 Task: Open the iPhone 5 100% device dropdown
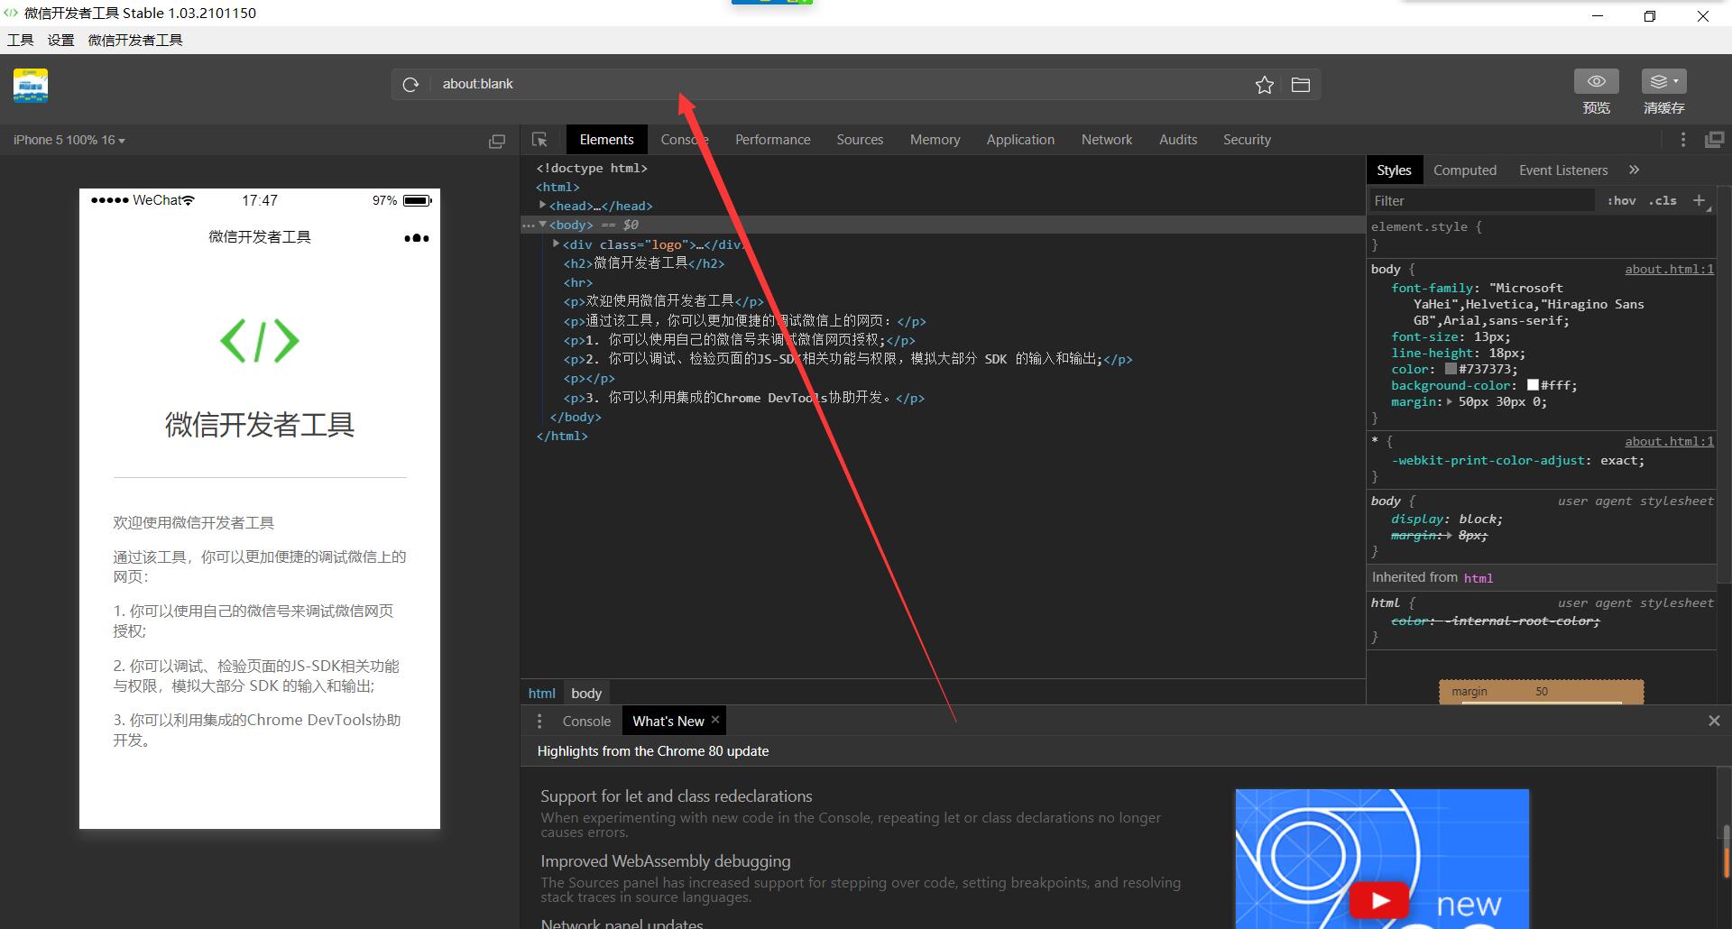[x=69, y=140]
